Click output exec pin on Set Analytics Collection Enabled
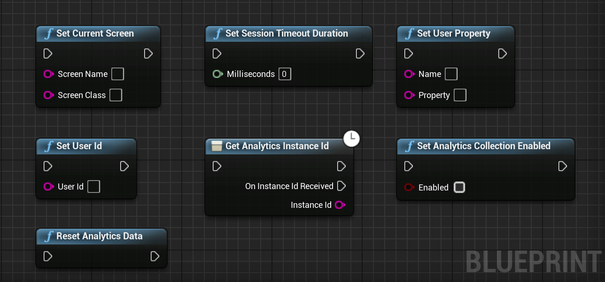Image resolution: width=605 pixels, height=282 pixels. coord(563,166)
